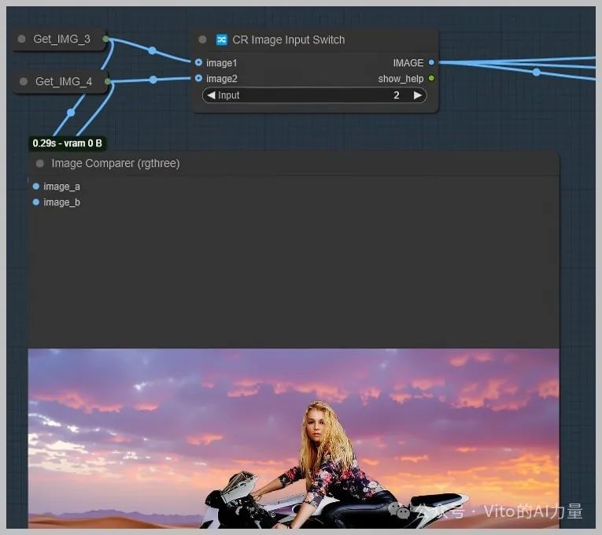Collapse the Get_IMG_4 node via its dot

pos(24,81)
